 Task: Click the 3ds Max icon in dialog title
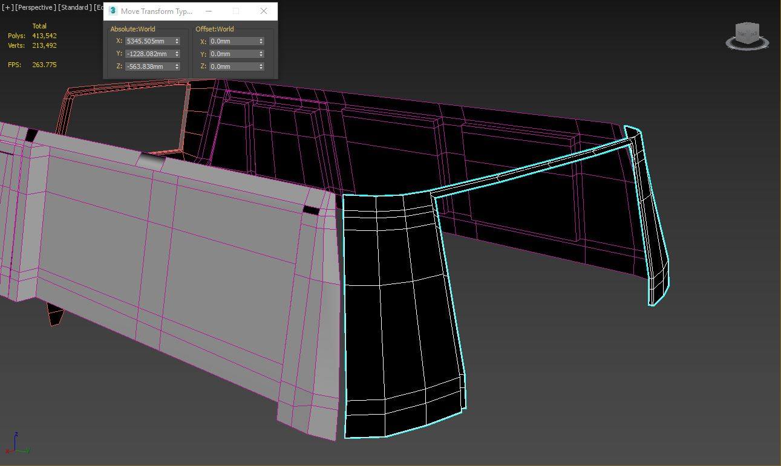113,11
